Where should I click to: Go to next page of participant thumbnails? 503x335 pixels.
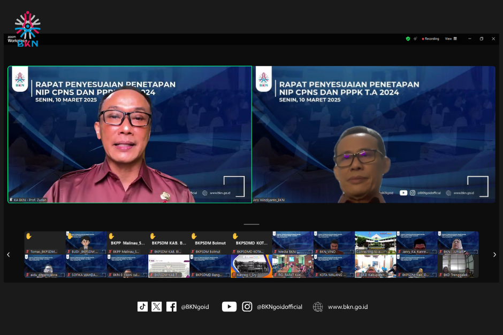point(494,255)
